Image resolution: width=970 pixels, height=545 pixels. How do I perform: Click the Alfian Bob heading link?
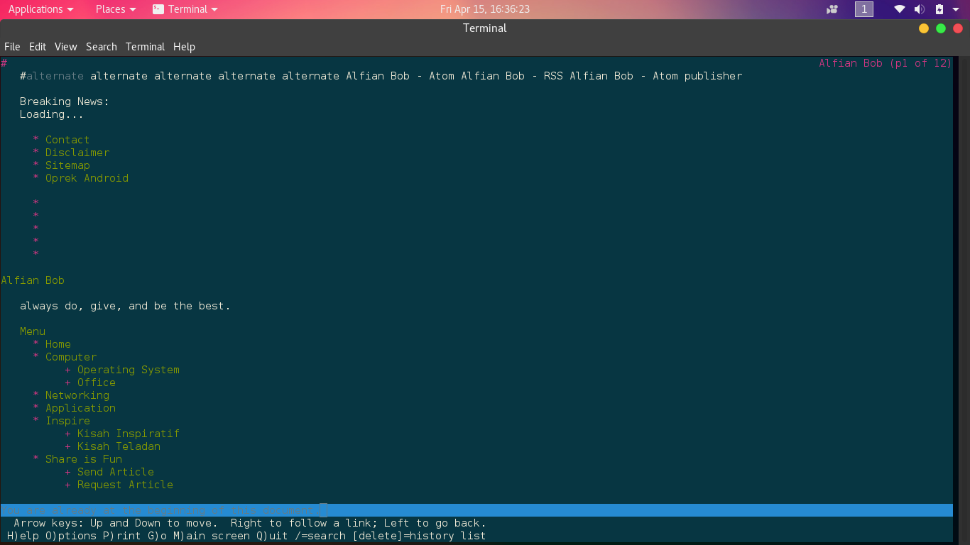pos(33,280)
